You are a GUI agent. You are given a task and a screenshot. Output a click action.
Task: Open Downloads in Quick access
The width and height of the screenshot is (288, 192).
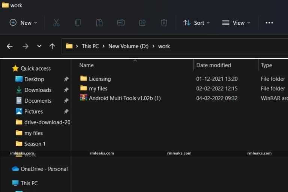pos(37,90)
